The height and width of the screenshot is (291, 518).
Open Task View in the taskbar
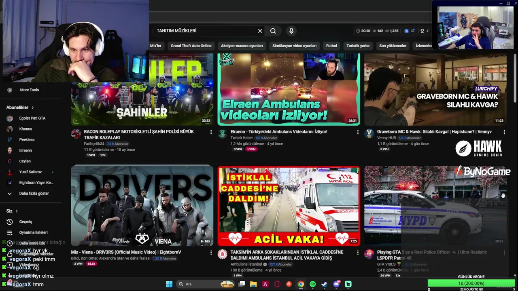242,284
